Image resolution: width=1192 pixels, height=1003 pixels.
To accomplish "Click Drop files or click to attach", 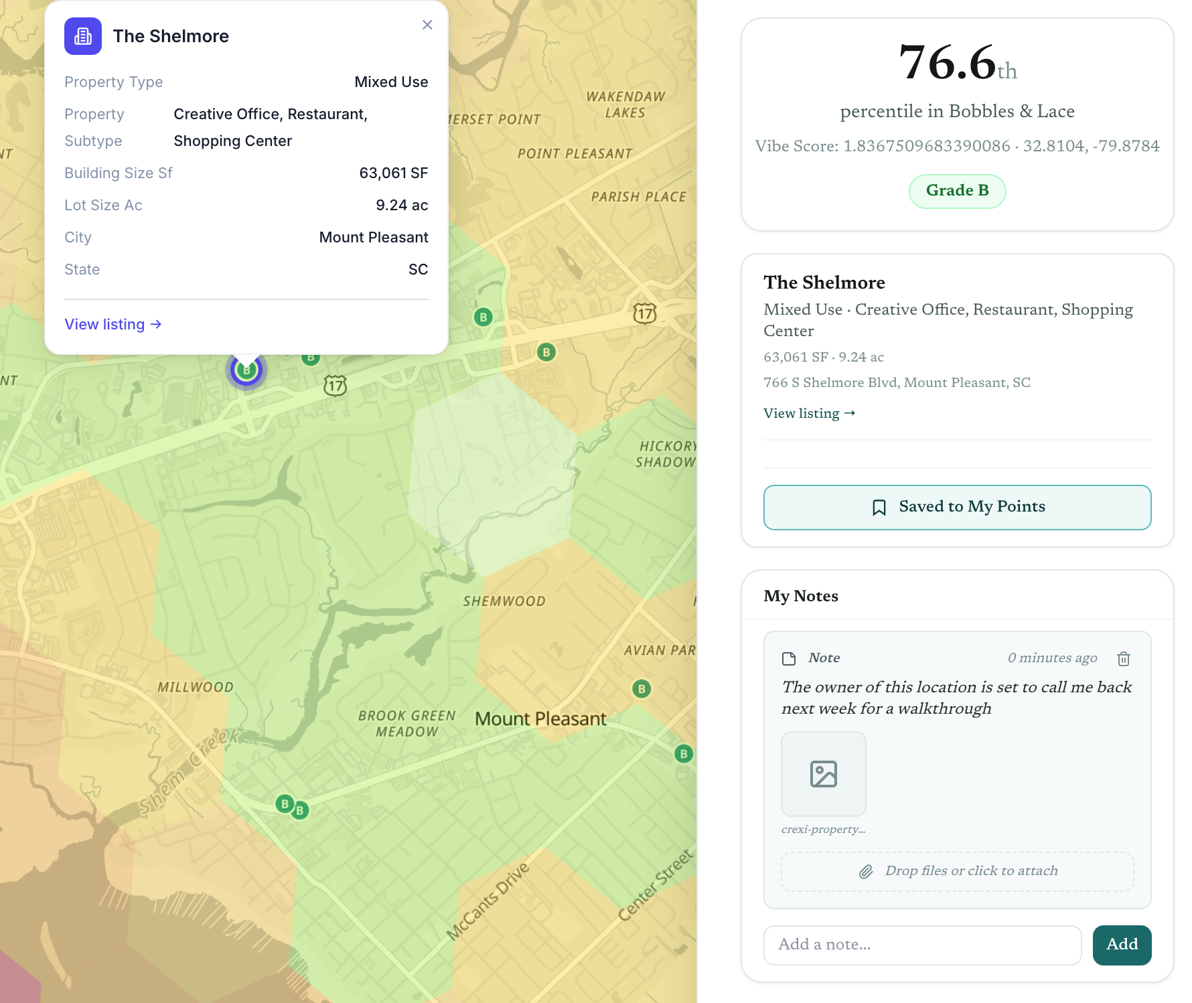I will 957,871.
